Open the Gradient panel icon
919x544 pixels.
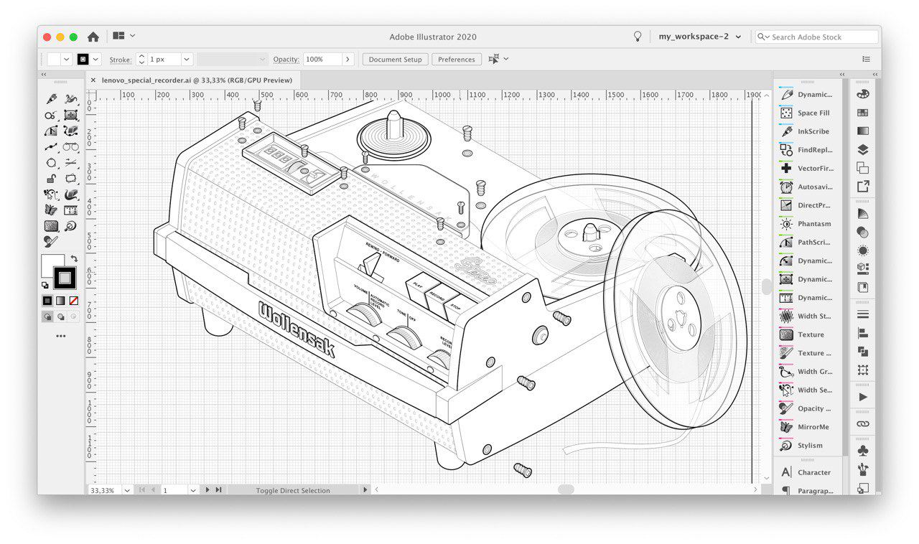[862, 131]
